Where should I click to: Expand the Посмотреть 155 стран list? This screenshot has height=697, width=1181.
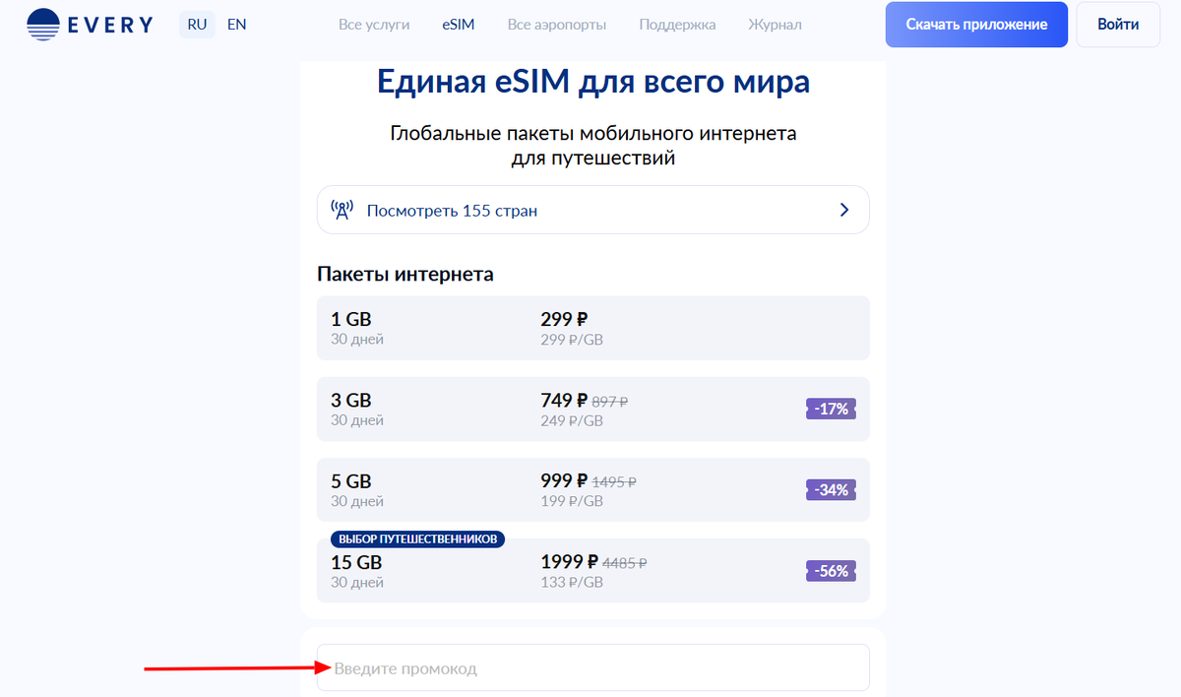click(593, 210)
